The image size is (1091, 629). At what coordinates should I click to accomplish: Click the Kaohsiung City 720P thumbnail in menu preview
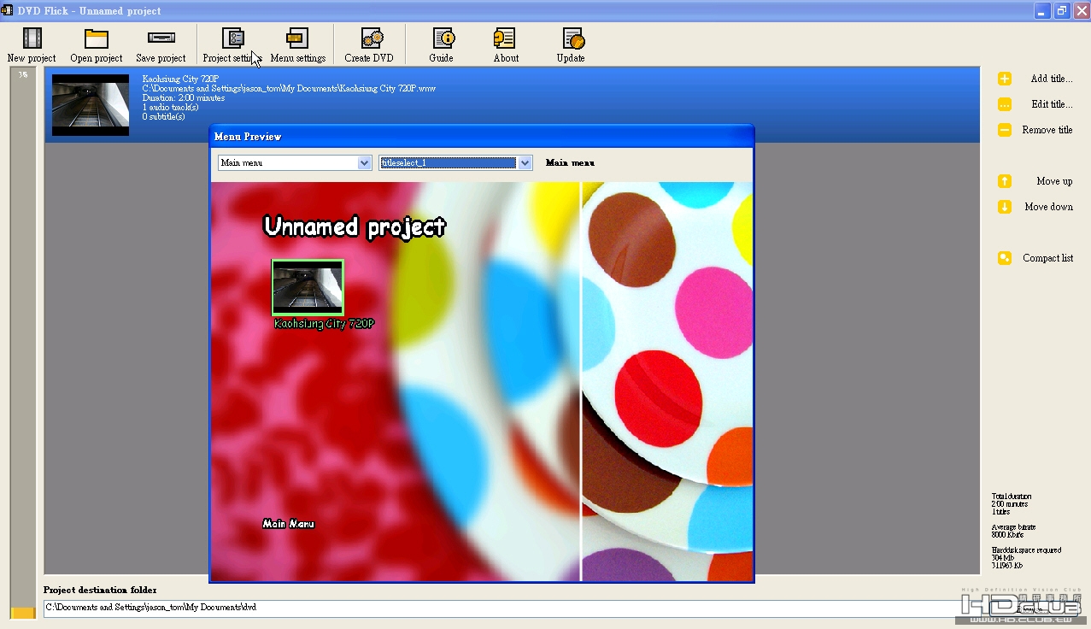click(308, 288)
